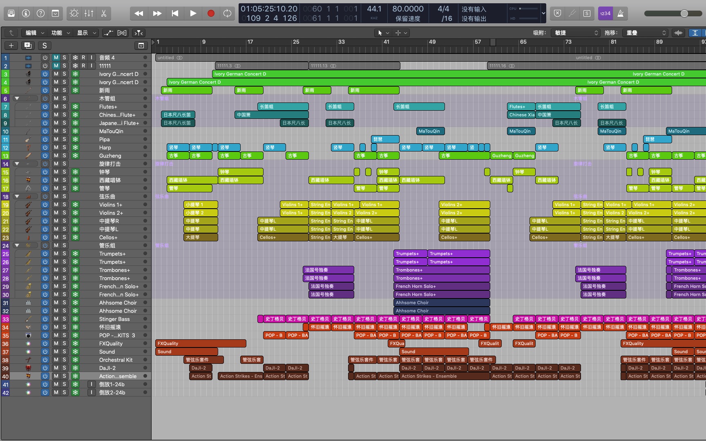
Task: Open the 吸附 snap dropdown 敏捷
Action: coord(575,33)
